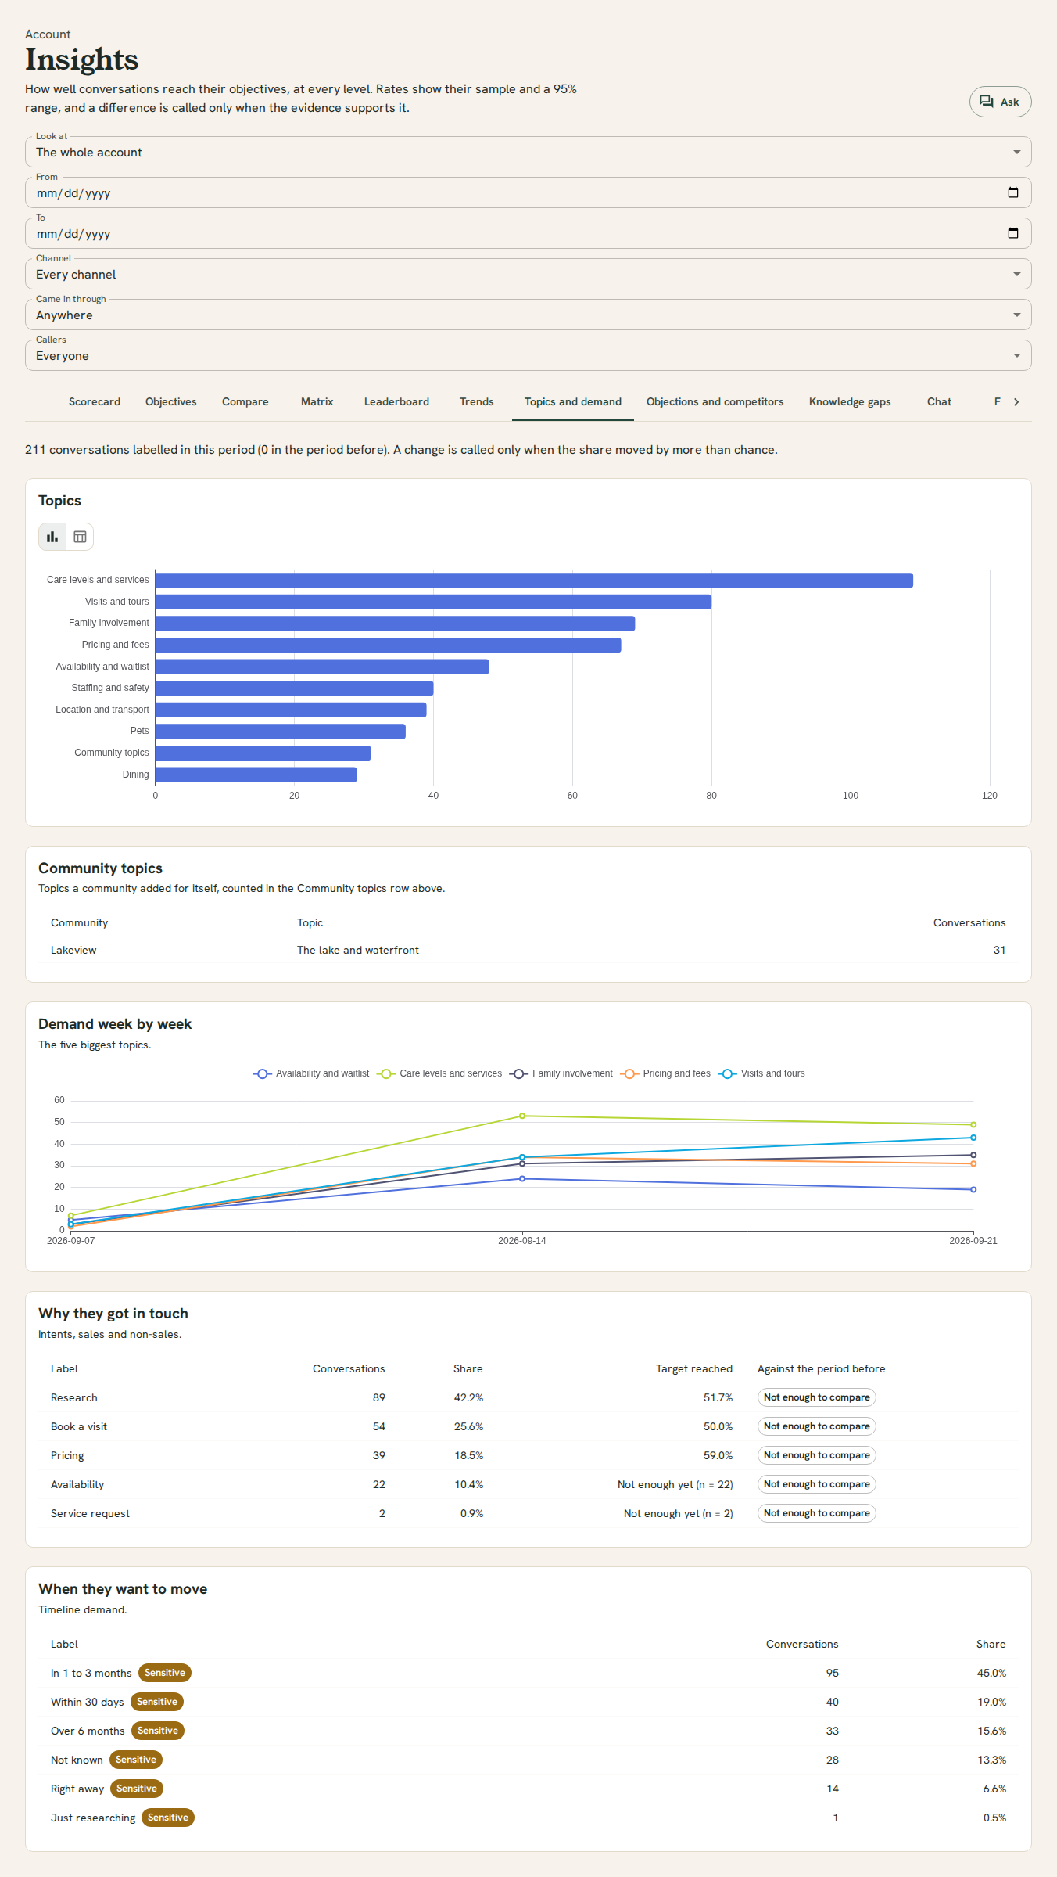1057x1877 pixels.
Task: Click 2026-09-14 Care levels data point
Action: point(522,1116)
